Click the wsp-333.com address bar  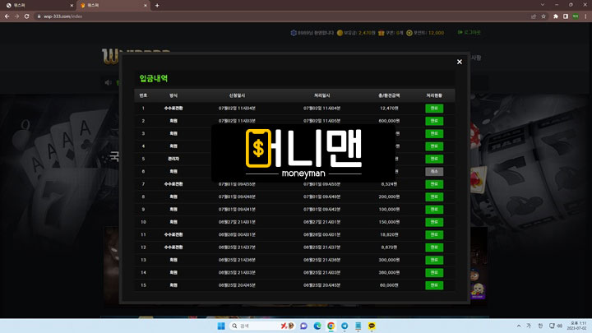pyautogui.click(x=281, y=16)
